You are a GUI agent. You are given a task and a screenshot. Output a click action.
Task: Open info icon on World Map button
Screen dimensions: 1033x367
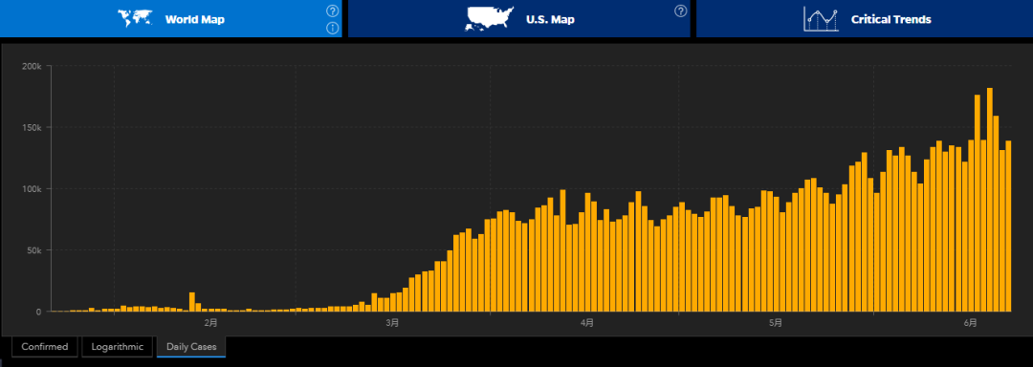click(333, 28)
